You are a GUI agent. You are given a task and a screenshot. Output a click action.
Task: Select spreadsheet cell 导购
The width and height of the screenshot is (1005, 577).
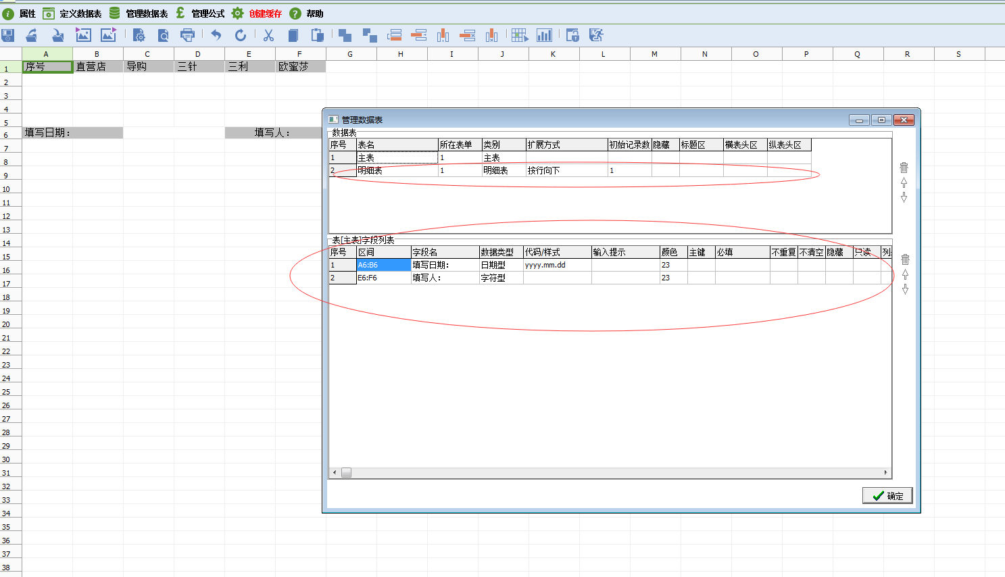[x=149, y=66]
